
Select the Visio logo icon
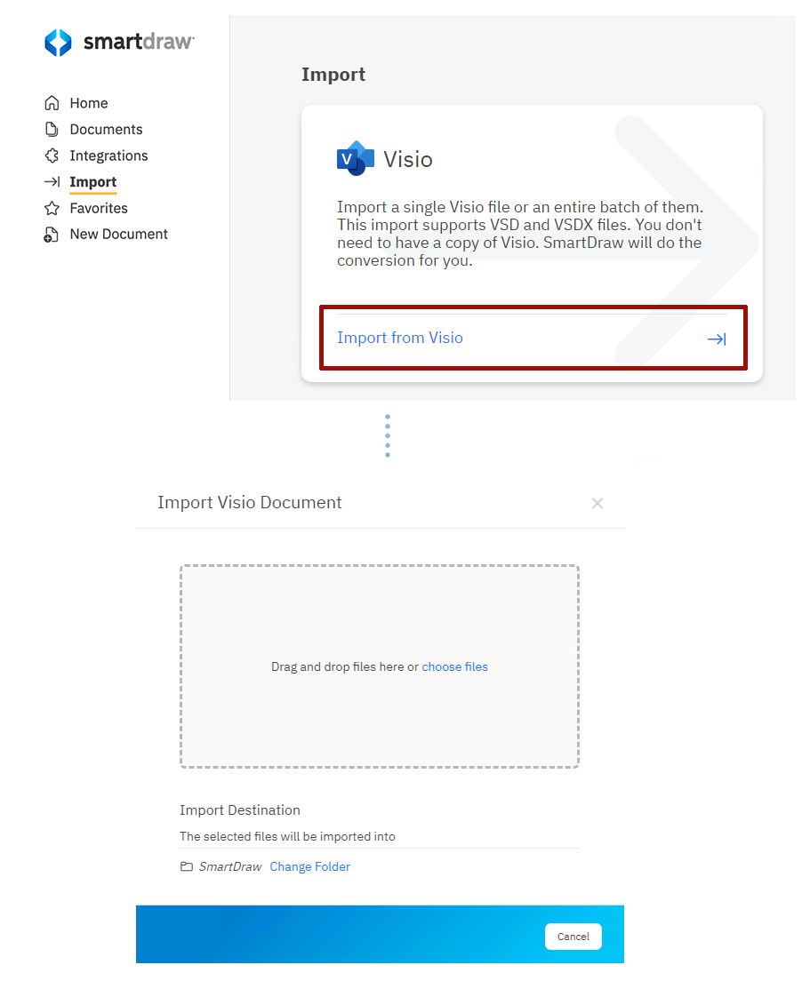pyautogui.click(x=354, y=158)
